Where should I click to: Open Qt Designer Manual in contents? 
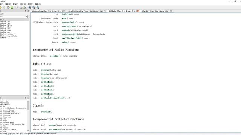(x=8, y=123)
